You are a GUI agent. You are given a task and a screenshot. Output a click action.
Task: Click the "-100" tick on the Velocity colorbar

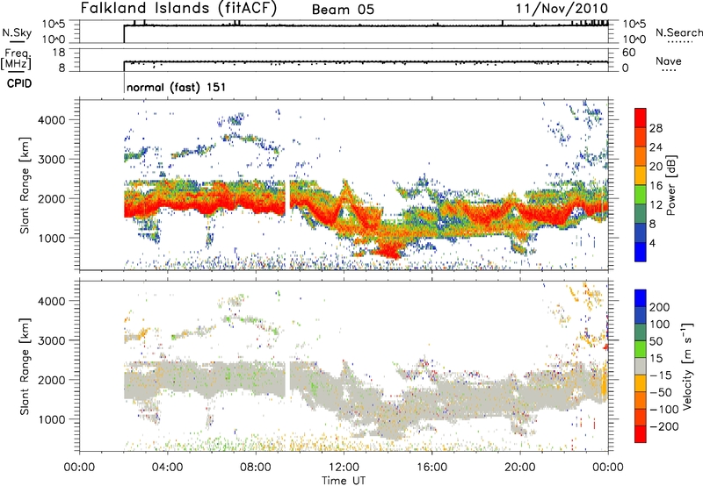(664, 409)
